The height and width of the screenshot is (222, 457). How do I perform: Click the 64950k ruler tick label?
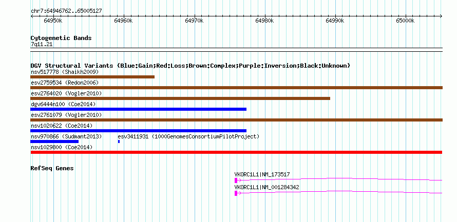53,21
